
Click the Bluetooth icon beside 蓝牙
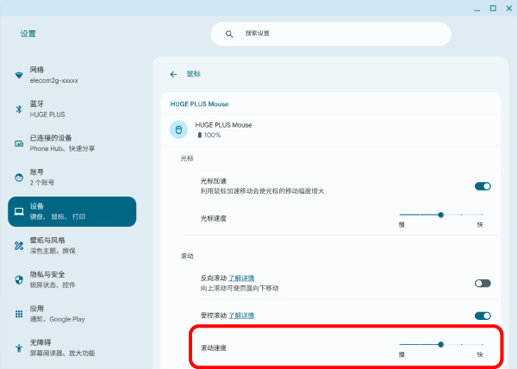coord(19,109)
